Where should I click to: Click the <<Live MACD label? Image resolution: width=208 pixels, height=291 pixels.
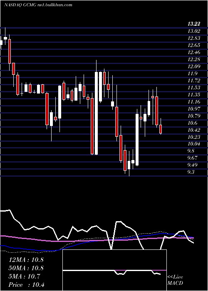click(175, 280)
